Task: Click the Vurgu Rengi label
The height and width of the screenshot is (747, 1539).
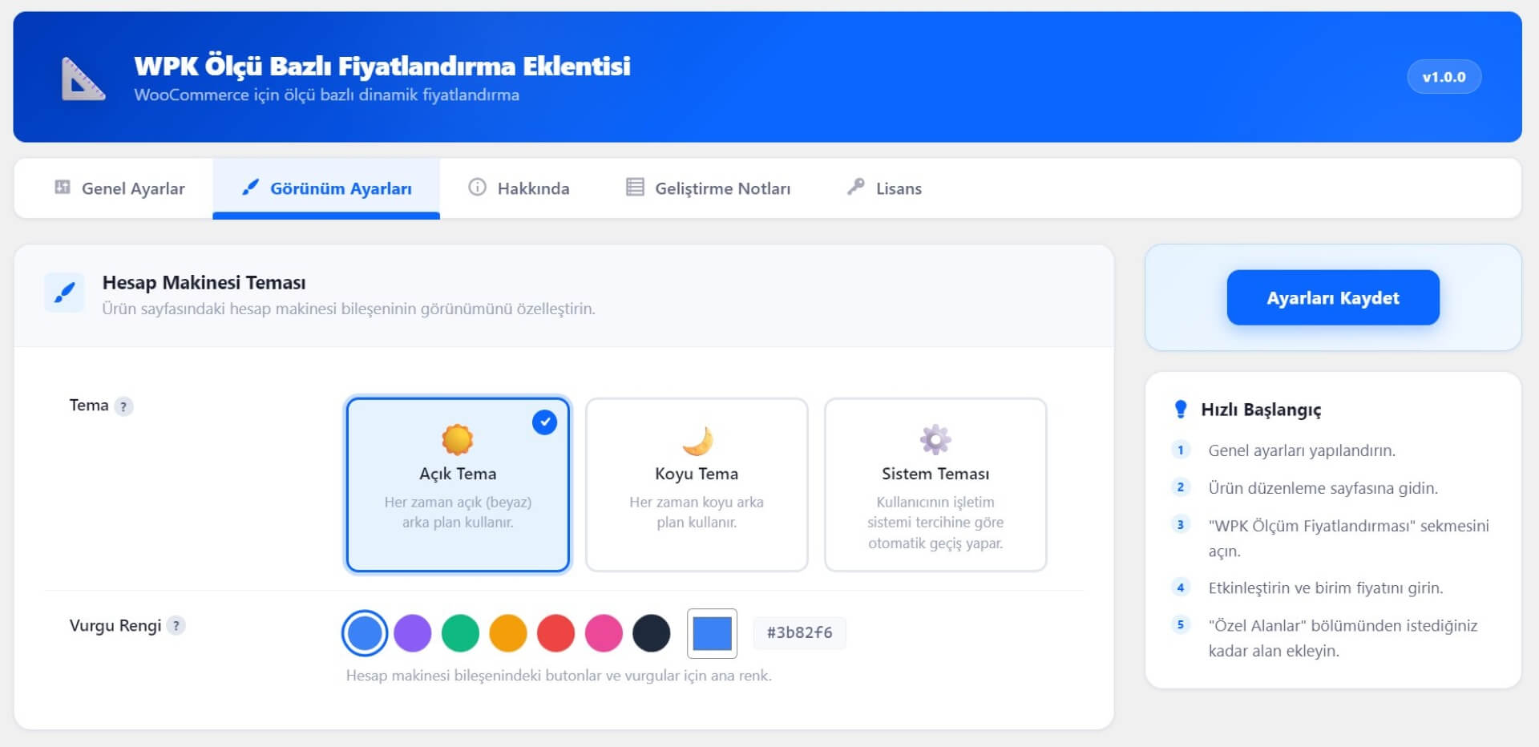Action: (x=115, y=625)
